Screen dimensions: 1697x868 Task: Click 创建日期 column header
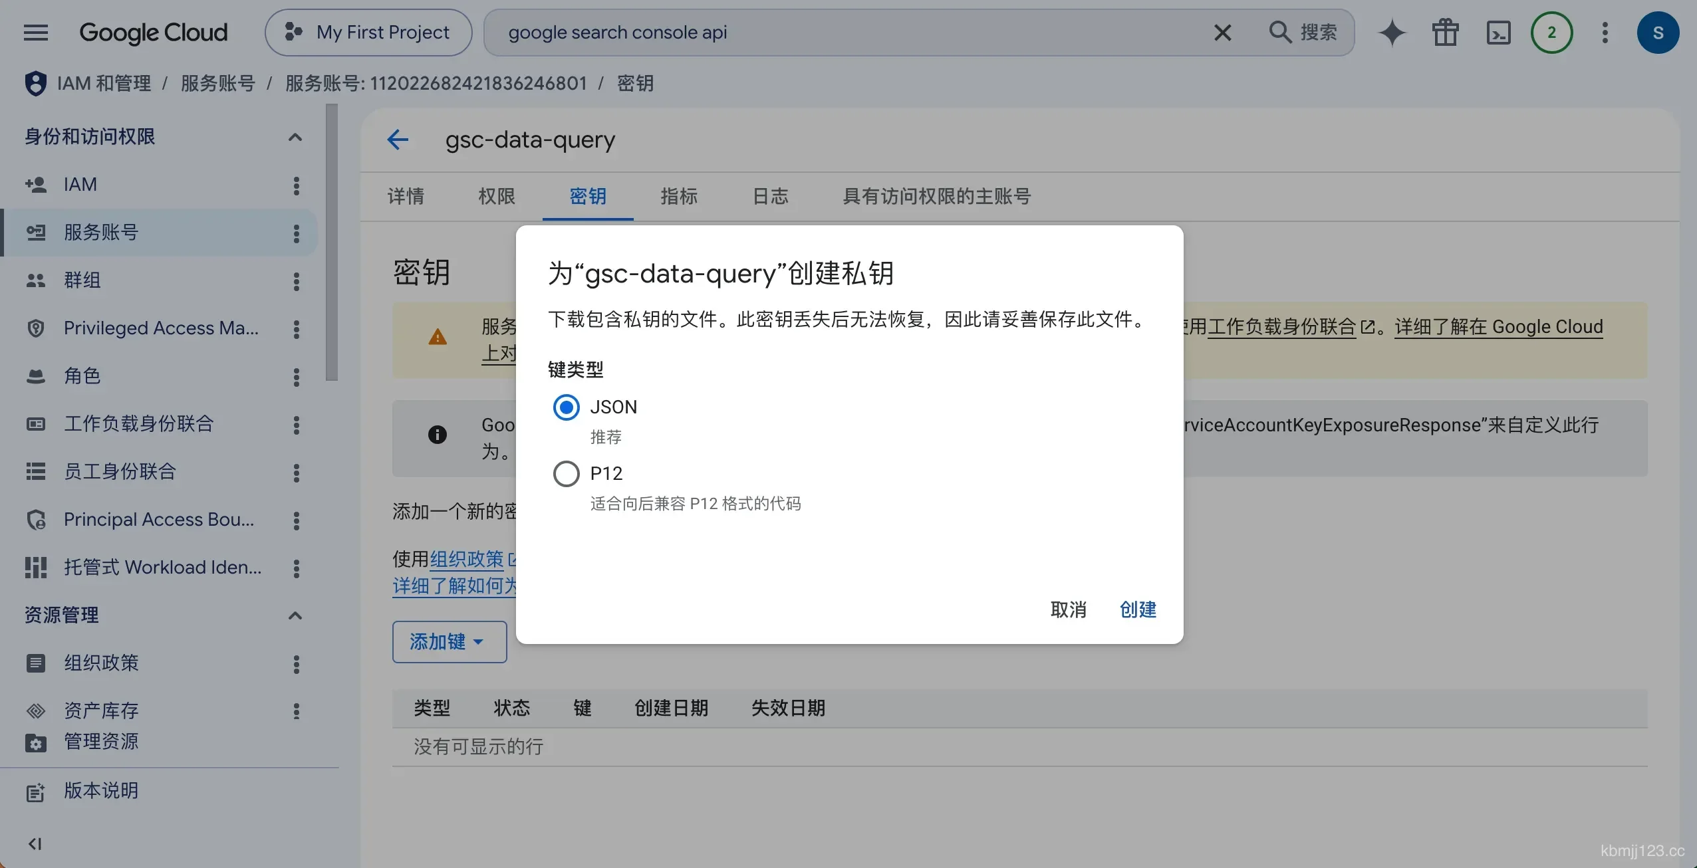click(x=671, y=708)
